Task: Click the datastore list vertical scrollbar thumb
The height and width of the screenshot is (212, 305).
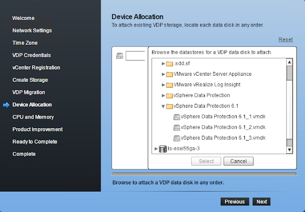Action: (x=289, y=73)
